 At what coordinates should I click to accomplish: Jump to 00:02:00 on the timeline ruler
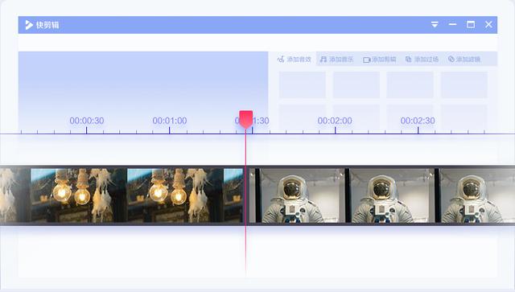point(335,121)
